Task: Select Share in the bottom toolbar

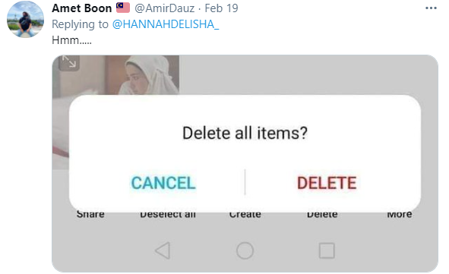Action: pos(90,214)
